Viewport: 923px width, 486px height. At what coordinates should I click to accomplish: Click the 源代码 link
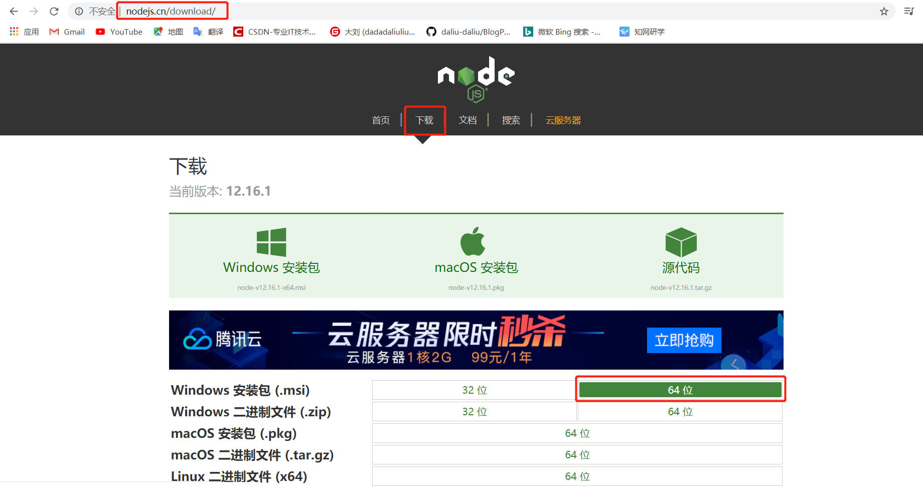pyautogui.click(x=681, y=267)
